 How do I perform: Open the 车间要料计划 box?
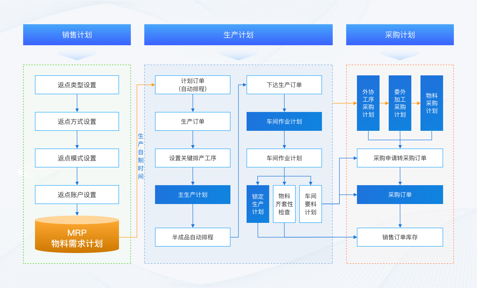[311, 204]
